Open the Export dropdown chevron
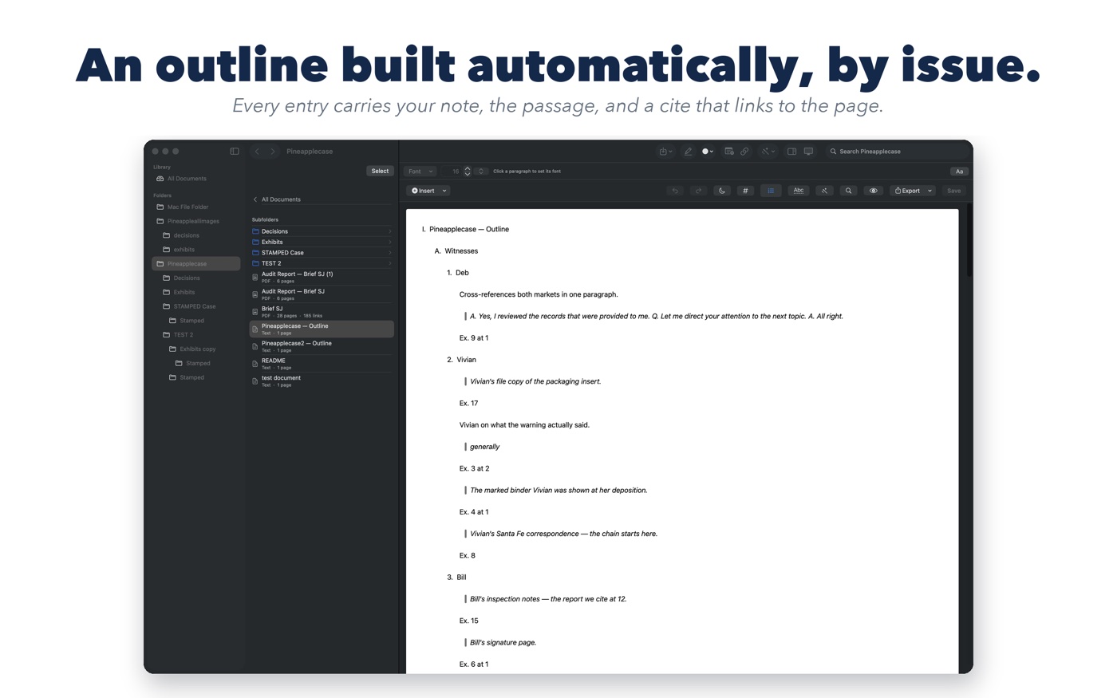This screenshot has height=698, width=1117. [930, 191]
